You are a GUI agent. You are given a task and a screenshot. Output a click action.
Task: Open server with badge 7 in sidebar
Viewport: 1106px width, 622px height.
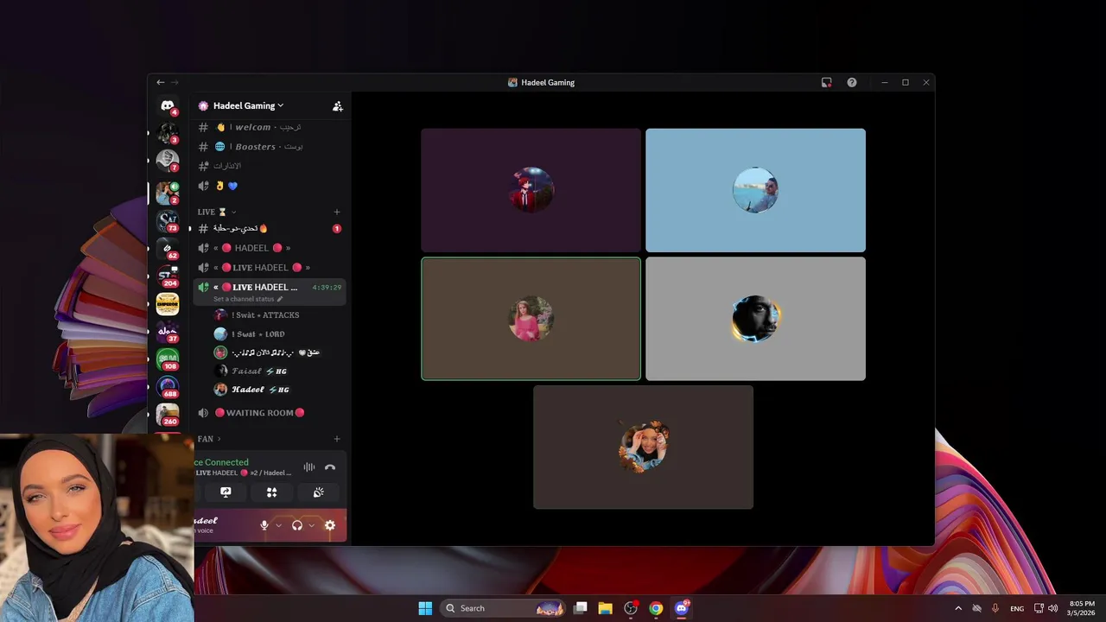(x=167, y=161)
